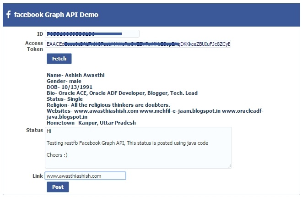
Task: Click the 'Hi' line in status box
Action: [x=49, y=131]
